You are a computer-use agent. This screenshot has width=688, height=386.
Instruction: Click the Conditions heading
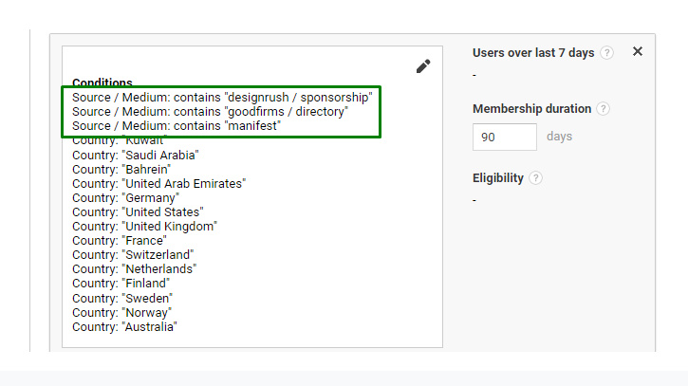pyautogui.click(x=102, y=83)
